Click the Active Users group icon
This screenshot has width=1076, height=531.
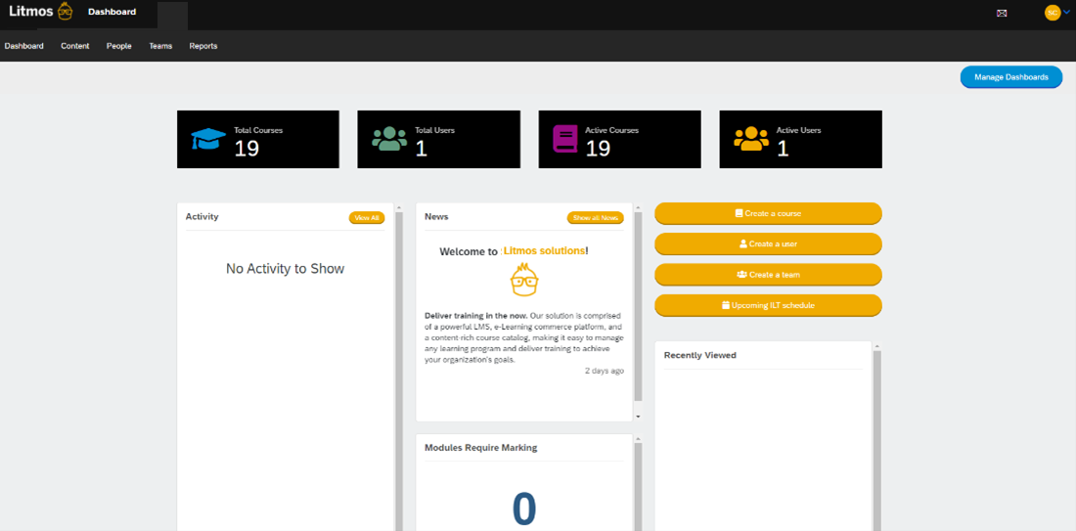point(750,139)
